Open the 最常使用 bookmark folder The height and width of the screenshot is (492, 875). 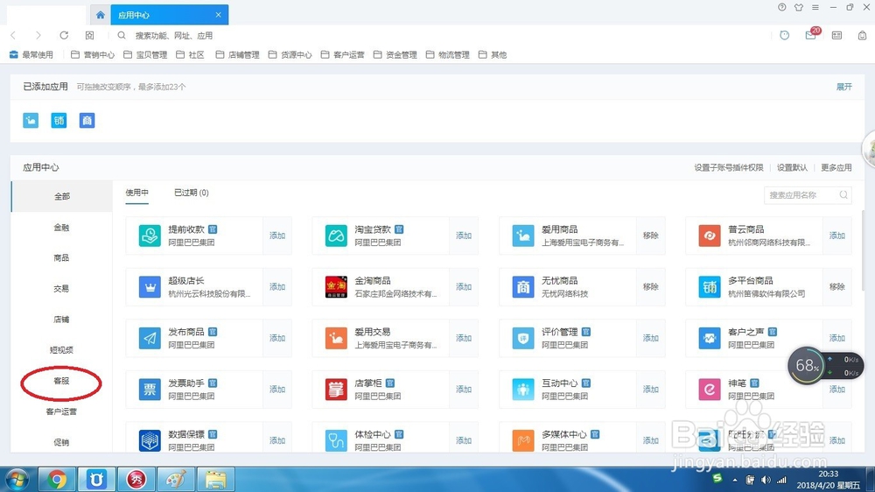31,55
